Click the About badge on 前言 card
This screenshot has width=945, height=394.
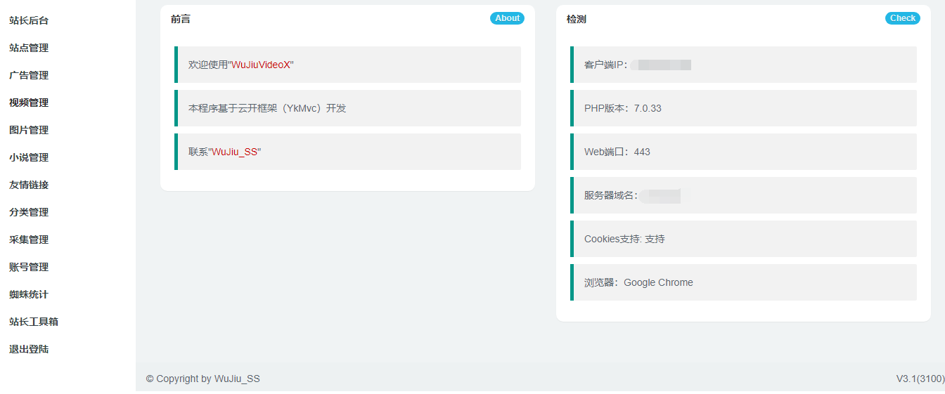pyautogui.click(x=507, y=18)
